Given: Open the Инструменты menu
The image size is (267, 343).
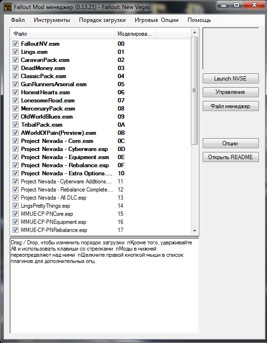Looking at the screenshot, I should click(x=52, y=20).
